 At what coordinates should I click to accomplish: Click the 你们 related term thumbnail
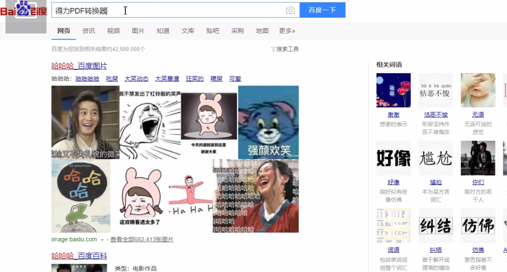(x=478, y=158)
